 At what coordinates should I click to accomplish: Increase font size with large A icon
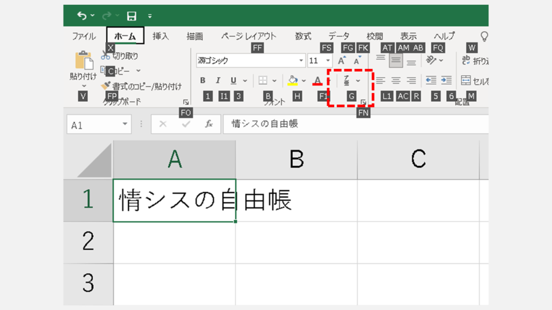tap(341, 60)
